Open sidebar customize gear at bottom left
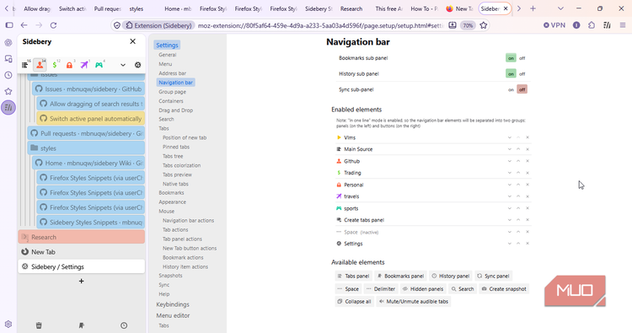 [8, 324]
